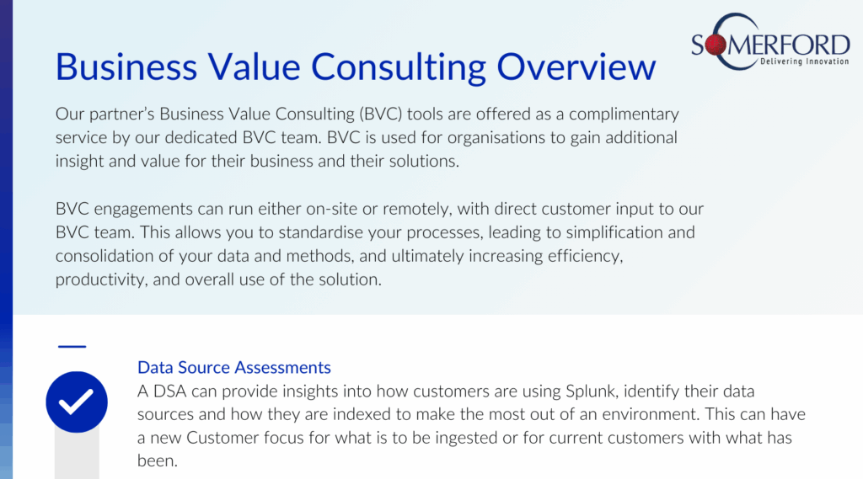Click the 'Delivering Innovation' tagline
Viewport: 863px width, 479px height.
point(805,61)
